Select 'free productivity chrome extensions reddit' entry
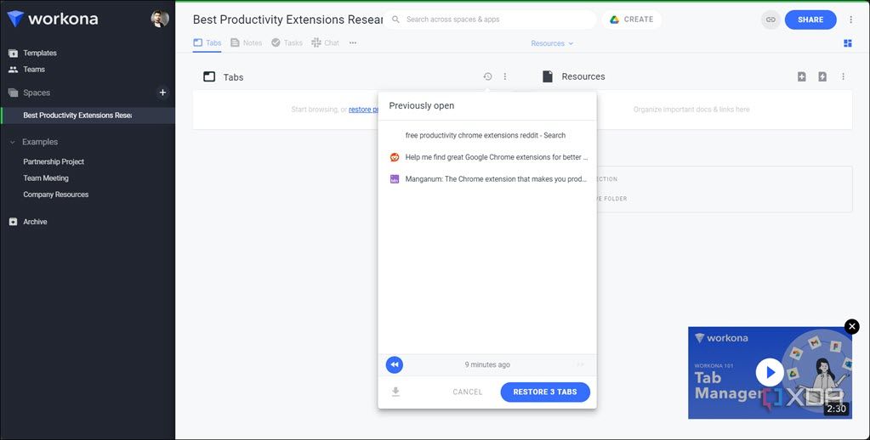 (x=487, y=135)
